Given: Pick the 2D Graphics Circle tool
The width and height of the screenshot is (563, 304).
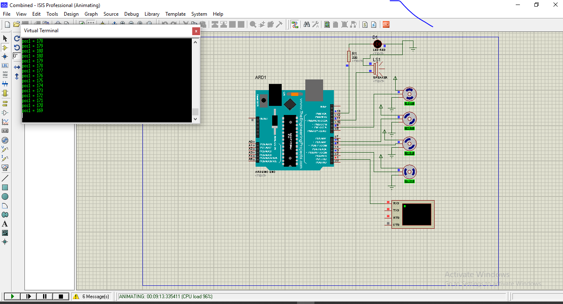Looking at the screenshot, I should [5, 196].
